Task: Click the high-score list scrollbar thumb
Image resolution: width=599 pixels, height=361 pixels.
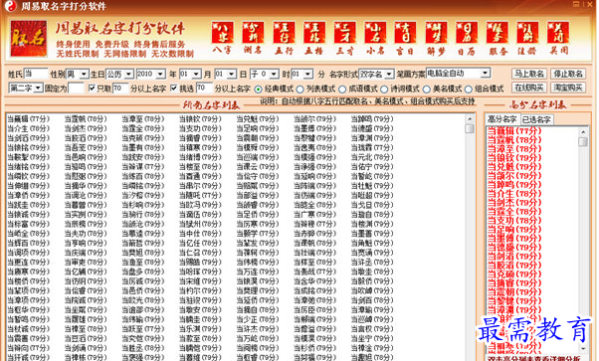Action: [x=583, y=142]
